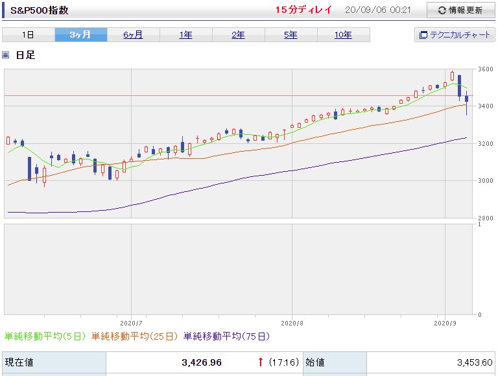Image resolution: width=498 pixels, height=376 pixels.
Task: Click the 15分ディレイ delay notice
Action: [x=303, y=10]
